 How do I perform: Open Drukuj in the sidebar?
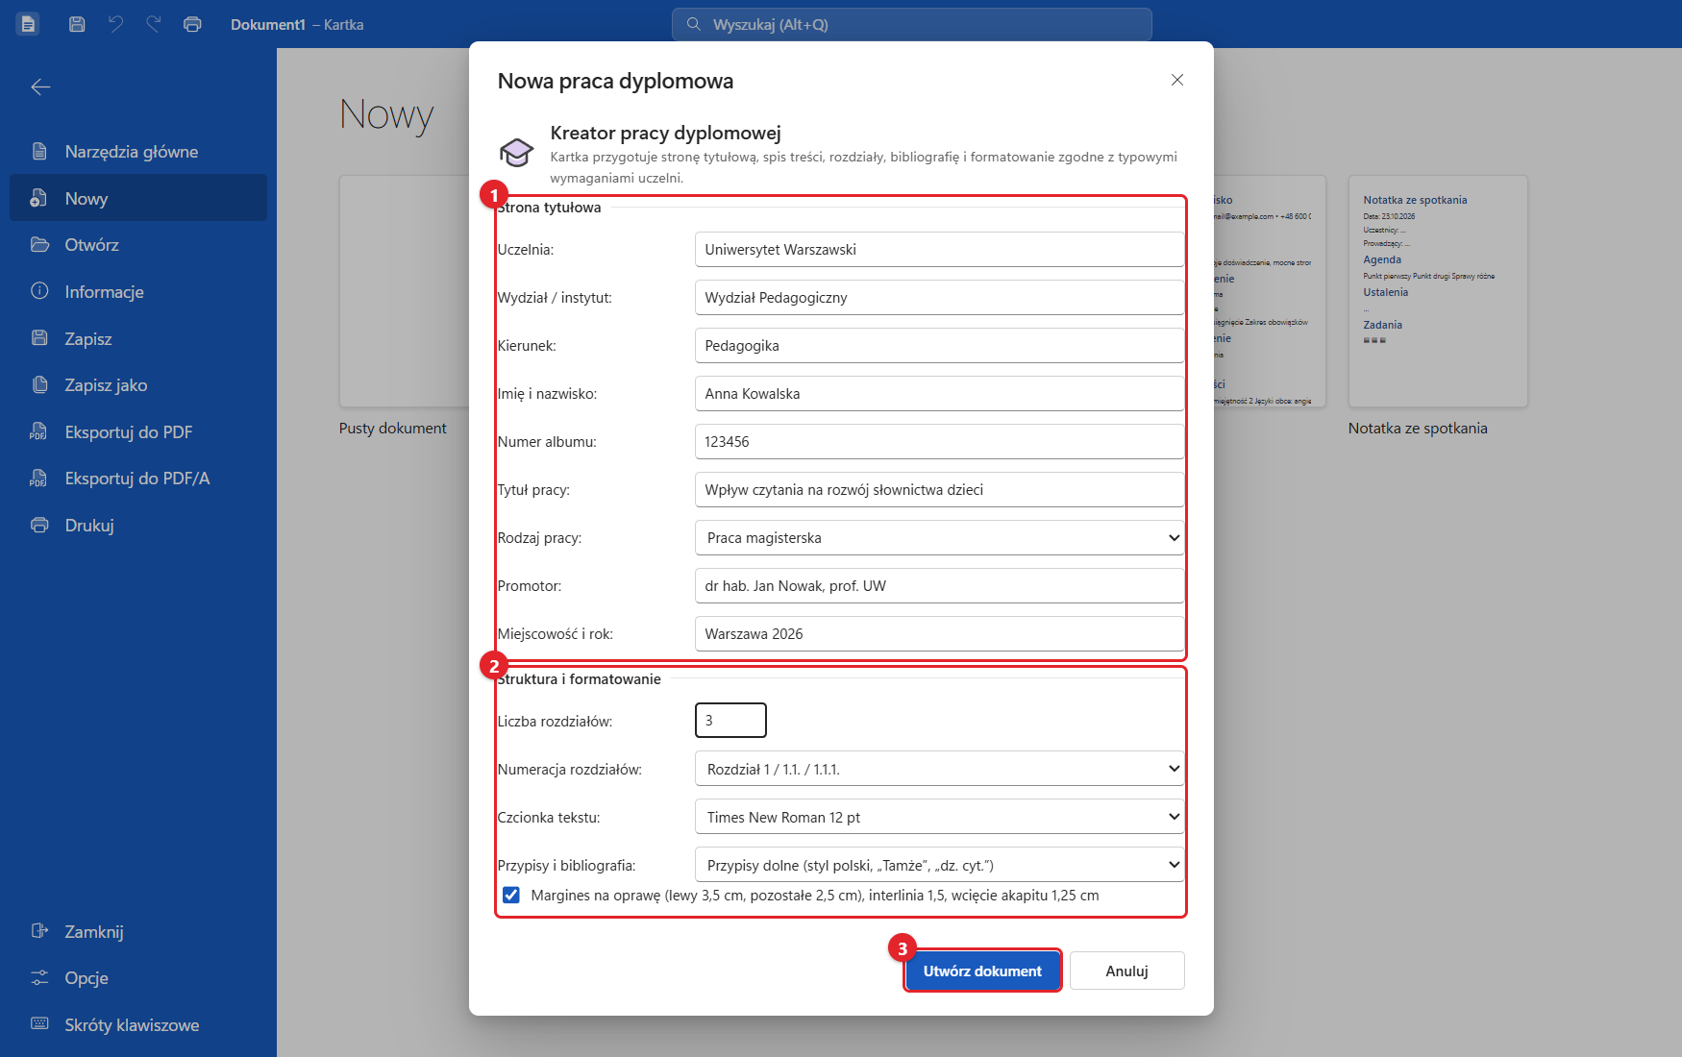click(138, 526)
